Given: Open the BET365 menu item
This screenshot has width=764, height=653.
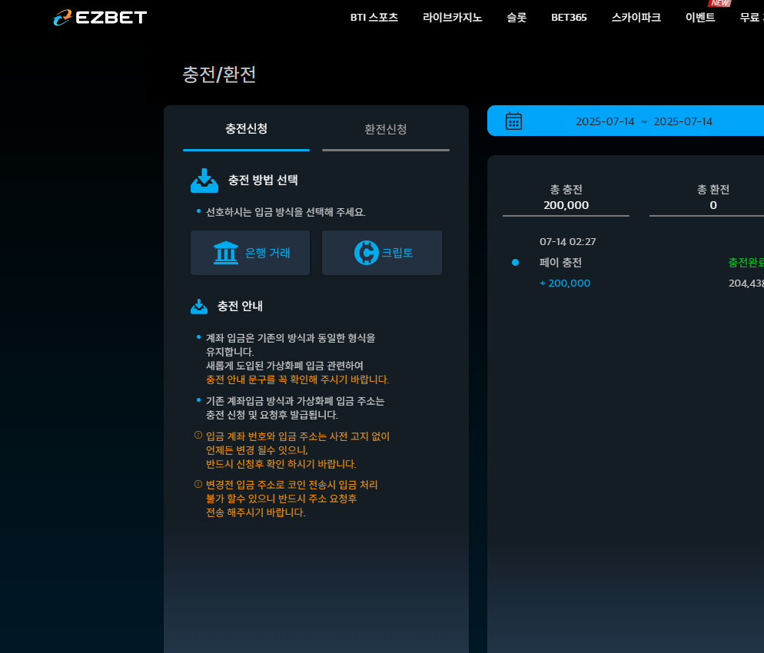Looking at the screenshot, I should pyautogui.click(x=569, y=18).
